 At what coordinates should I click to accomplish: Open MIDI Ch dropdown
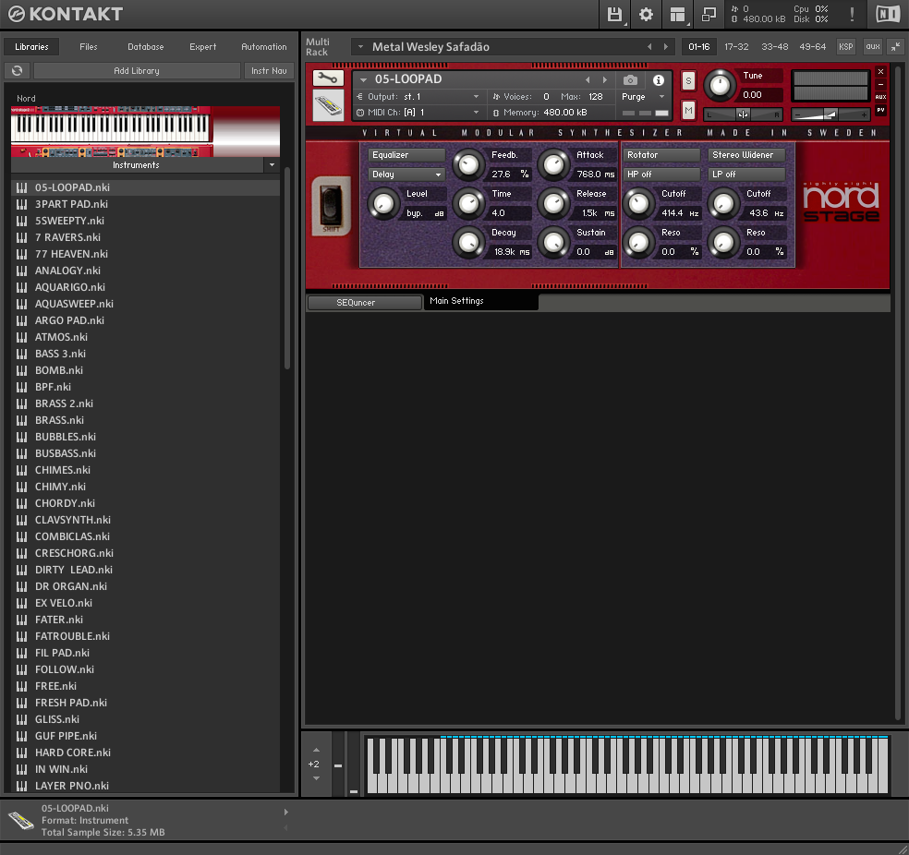pyautogui.click(x=477, y=113)
